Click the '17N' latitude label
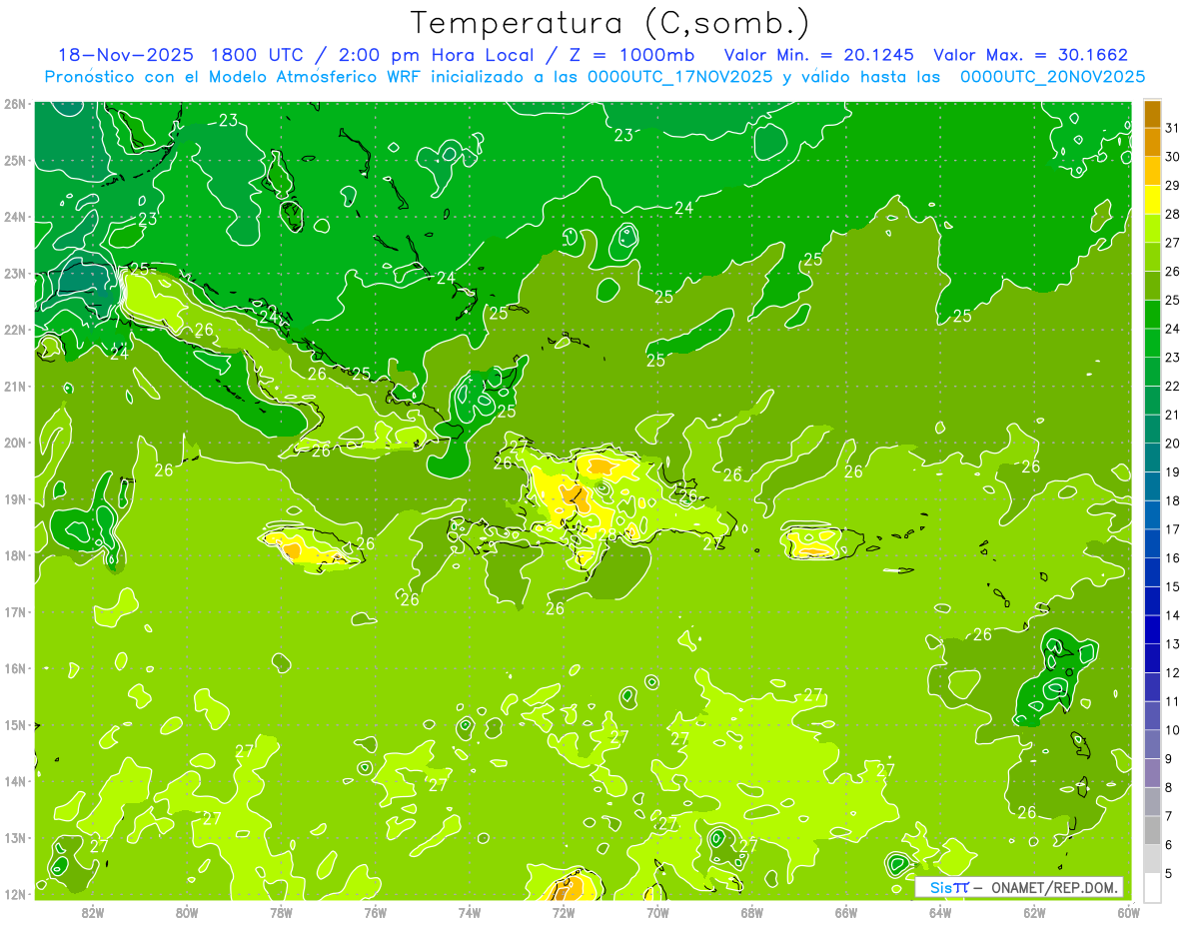The width and height of the screenshot is (1199, 926). click(x=15, y=612)
